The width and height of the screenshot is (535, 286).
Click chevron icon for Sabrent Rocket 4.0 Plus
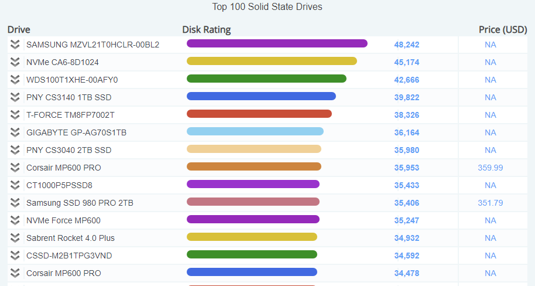point(15,238)
